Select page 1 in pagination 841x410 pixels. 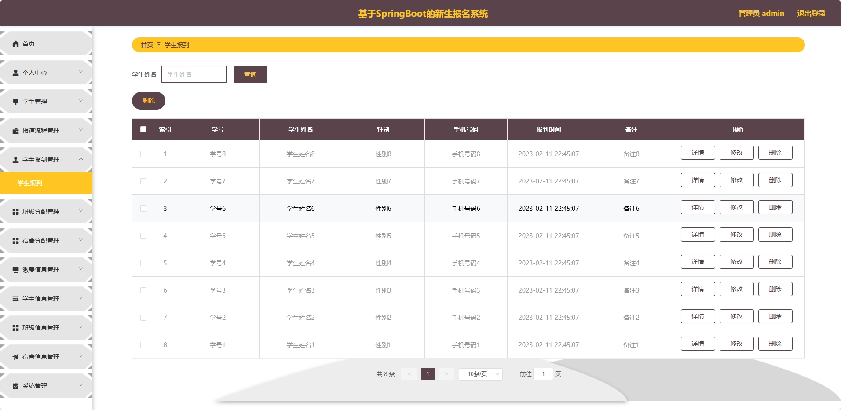428,374
